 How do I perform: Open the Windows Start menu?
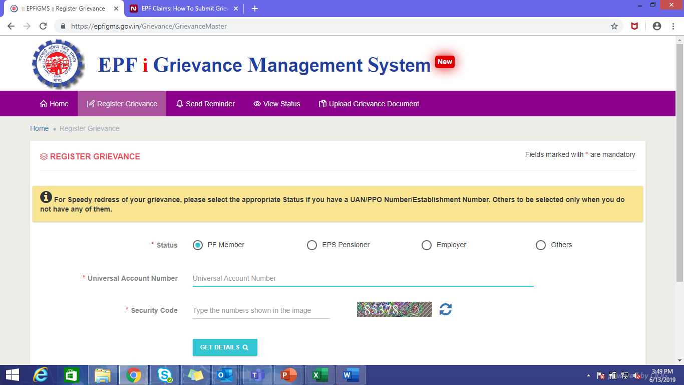(13, 375)
